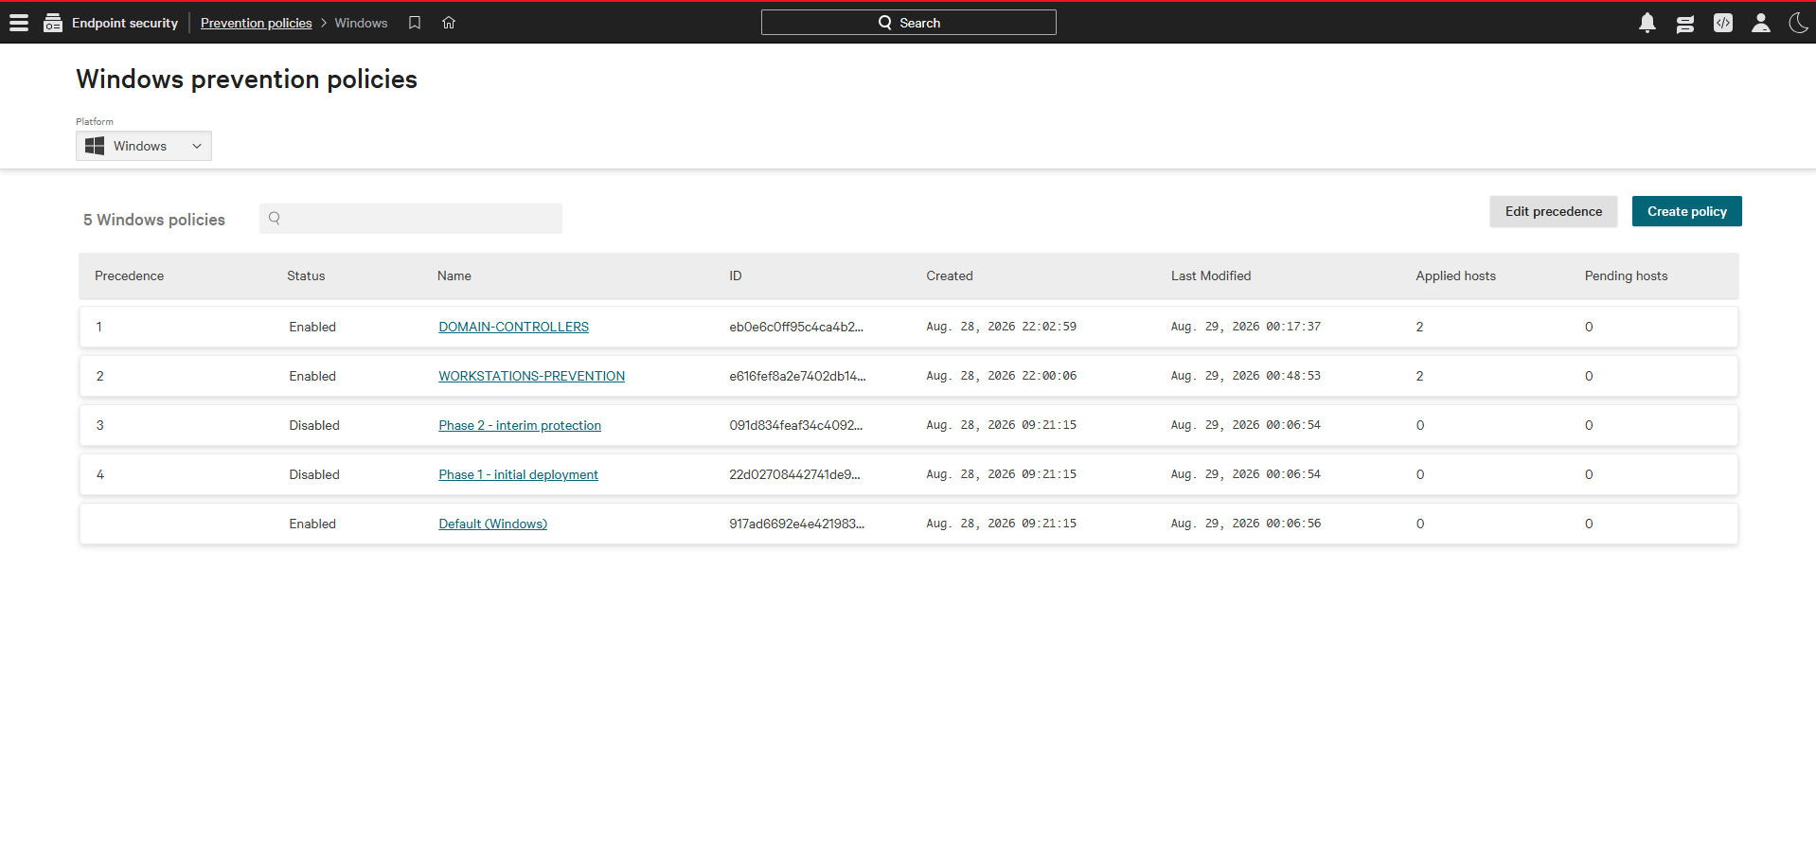Click Endpoint security in the top bar
The height and width of the screenshot is (853, 1816).
[125, 23]
